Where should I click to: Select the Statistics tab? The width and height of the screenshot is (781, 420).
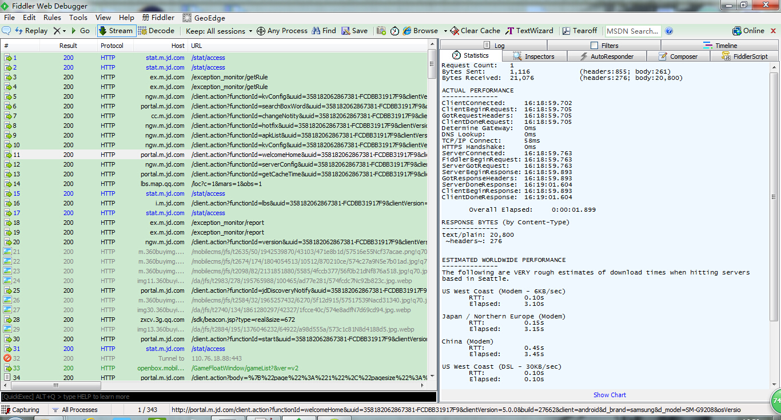(x=471, y=55)
